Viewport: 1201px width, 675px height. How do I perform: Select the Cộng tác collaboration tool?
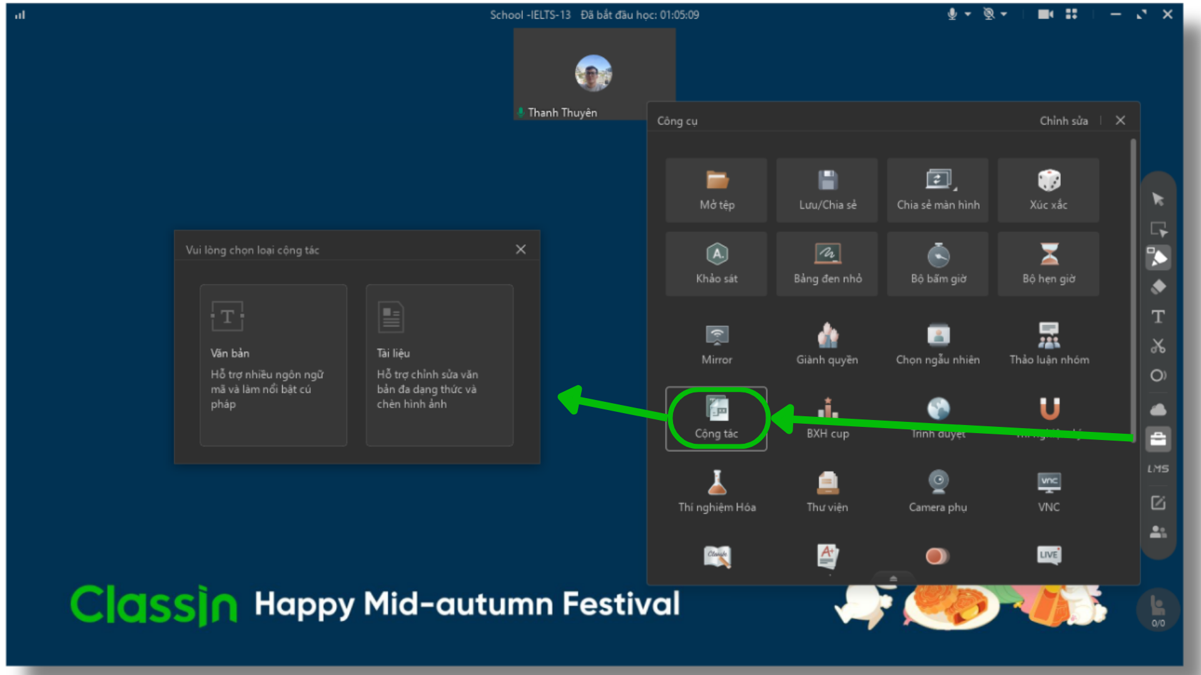716,417
